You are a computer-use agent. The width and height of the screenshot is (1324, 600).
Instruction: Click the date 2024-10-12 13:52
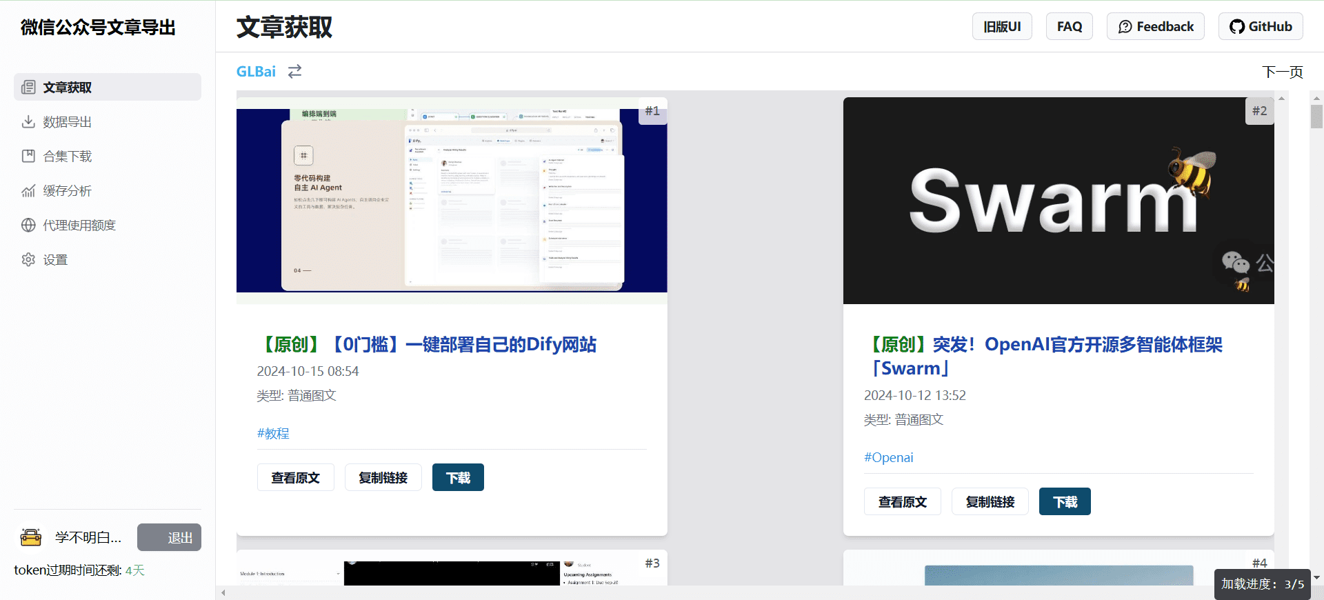point(915,395)
